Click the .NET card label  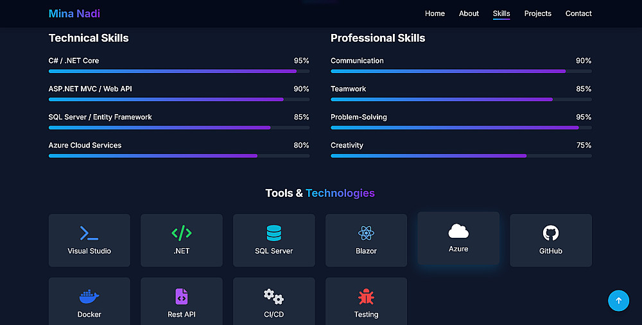click(182, 251)
